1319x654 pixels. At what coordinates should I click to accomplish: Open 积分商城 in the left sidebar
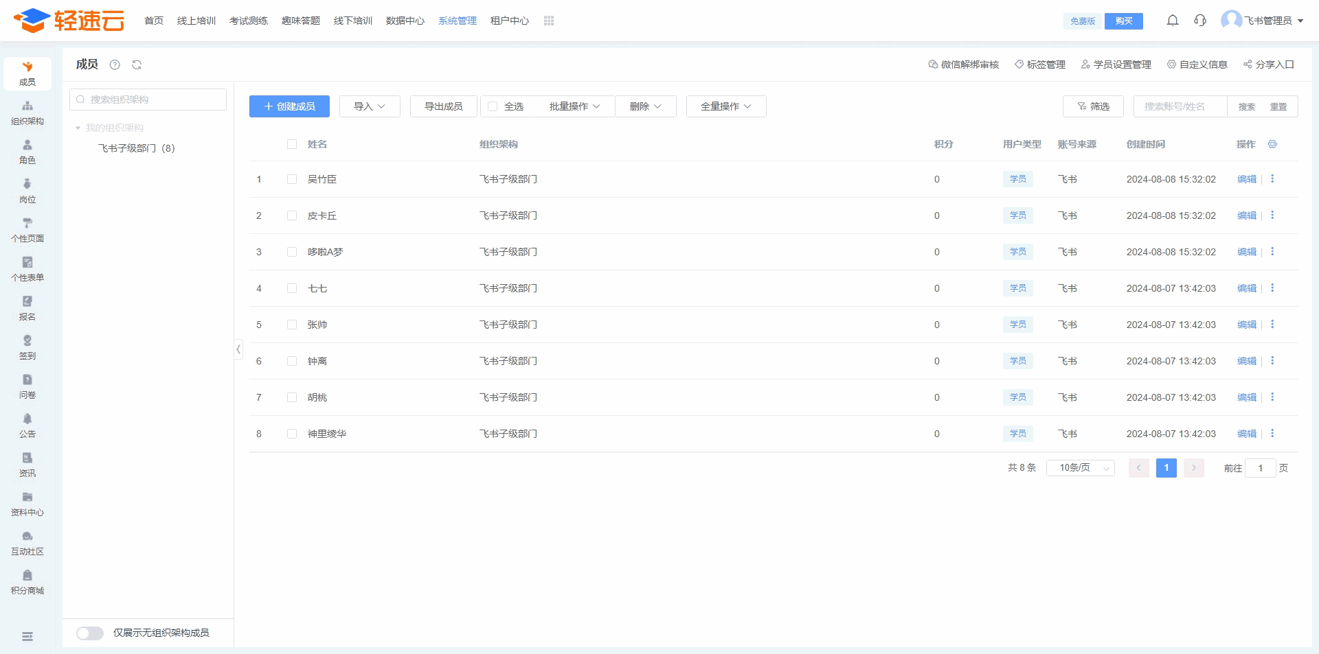click(x=27, y=582)
